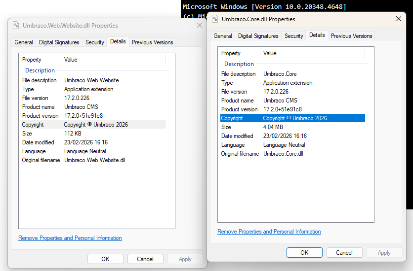The height and width of the screenshot is (271, 413).
Task: Click Remove Properties link in Umbraco.Core.dll dialog
Action: [269, 232]
